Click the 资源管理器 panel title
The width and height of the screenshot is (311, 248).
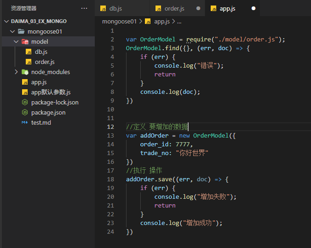pyautogui.click(x=23, y=8)
